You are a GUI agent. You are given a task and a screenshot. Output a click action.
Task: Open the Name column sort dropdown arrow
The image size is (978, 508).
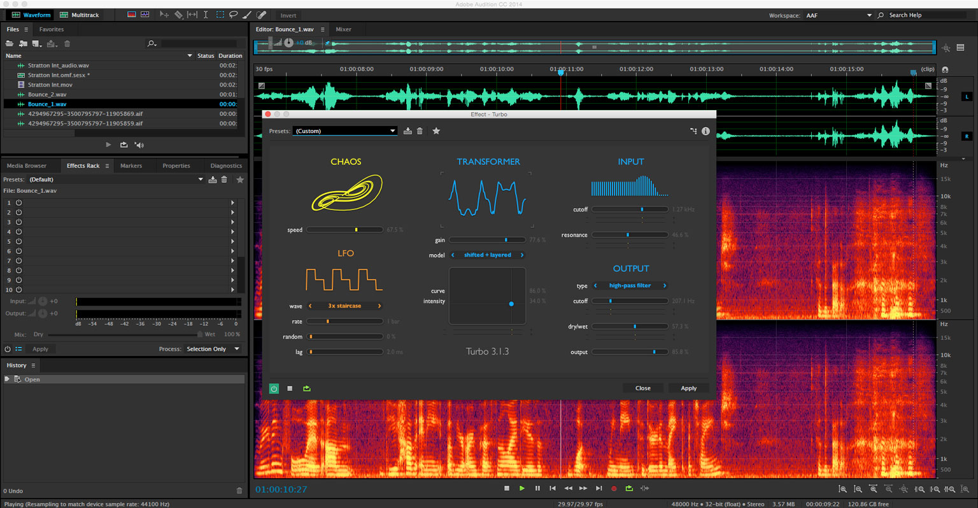click(x=190, y=56)
